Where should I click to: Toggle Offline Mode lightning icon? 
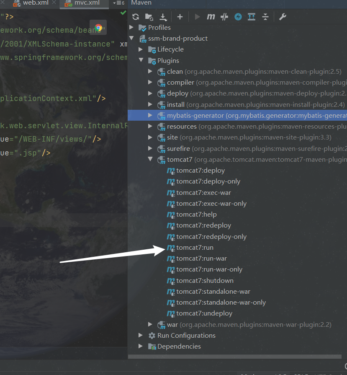pos(238,17)
